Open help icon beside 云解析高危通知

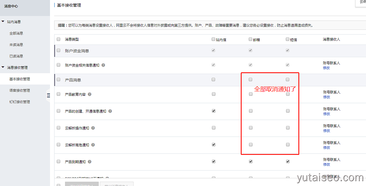point(93,145)
